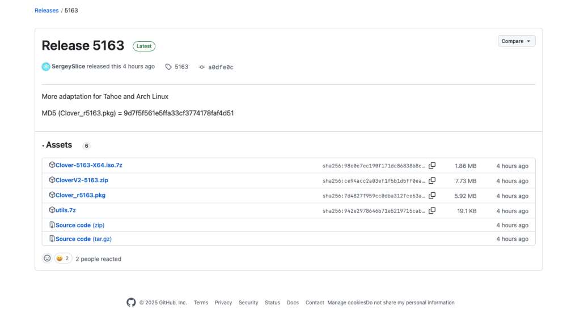Click the 7.73 MB file size

click(466, 181)
